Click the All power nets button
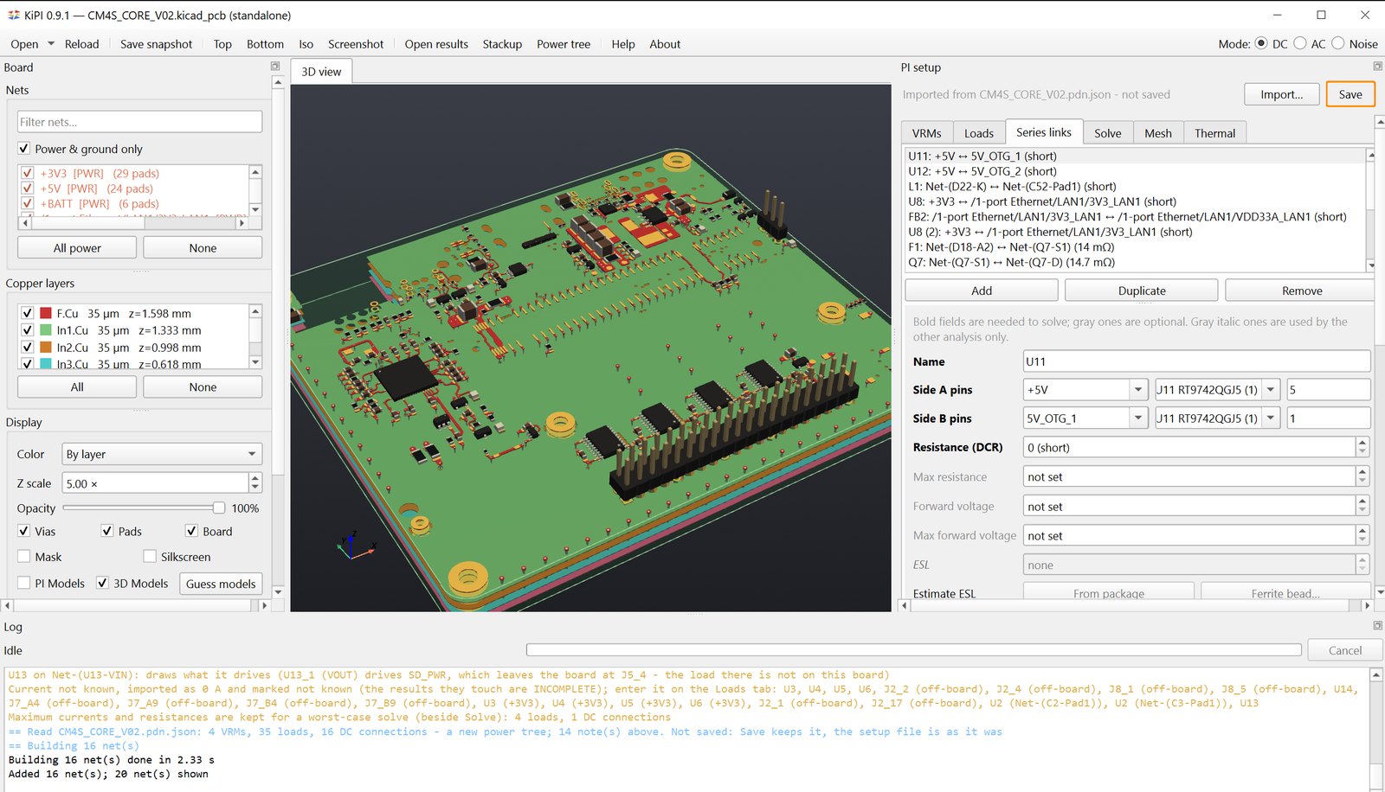The height and width of the screenshot is (792, 1385). tap(77, 248)
